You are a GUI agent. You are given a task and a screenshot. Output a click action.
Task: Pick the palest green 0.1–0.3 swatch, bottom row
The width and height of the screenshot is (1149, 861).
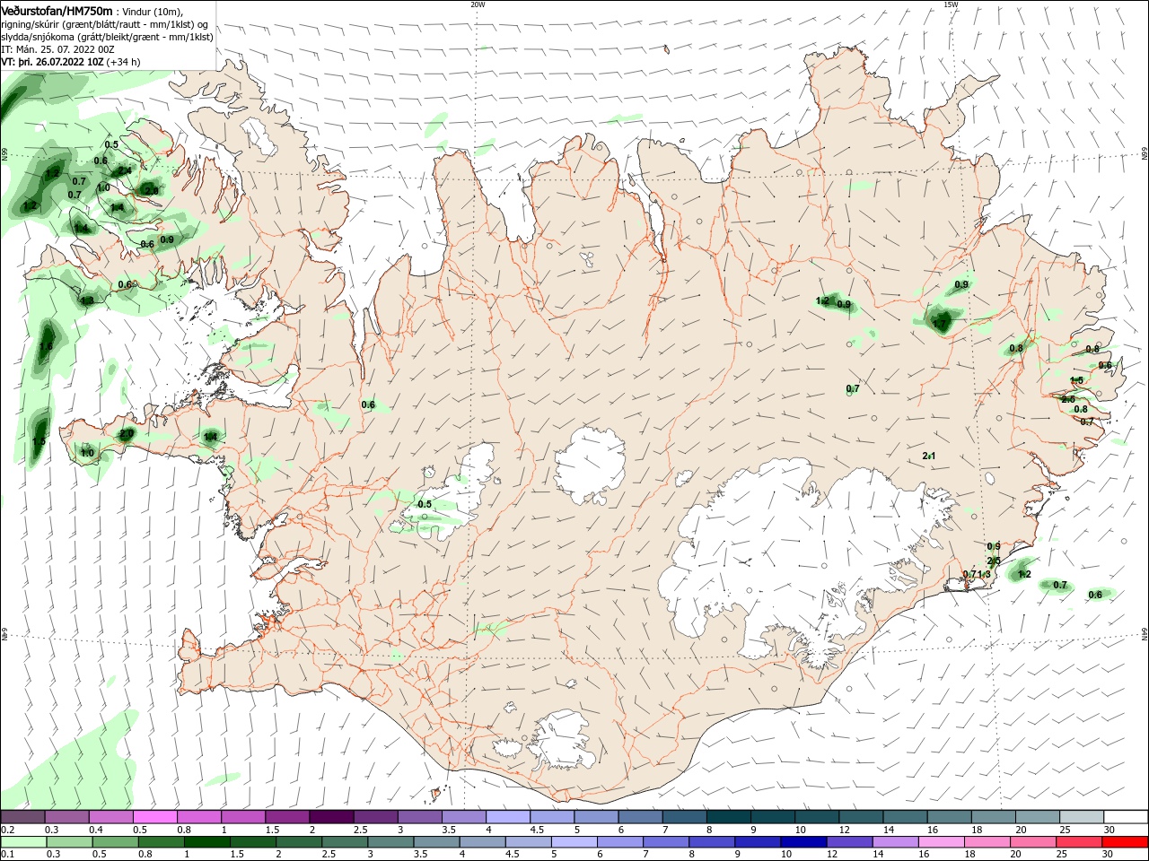24,842
